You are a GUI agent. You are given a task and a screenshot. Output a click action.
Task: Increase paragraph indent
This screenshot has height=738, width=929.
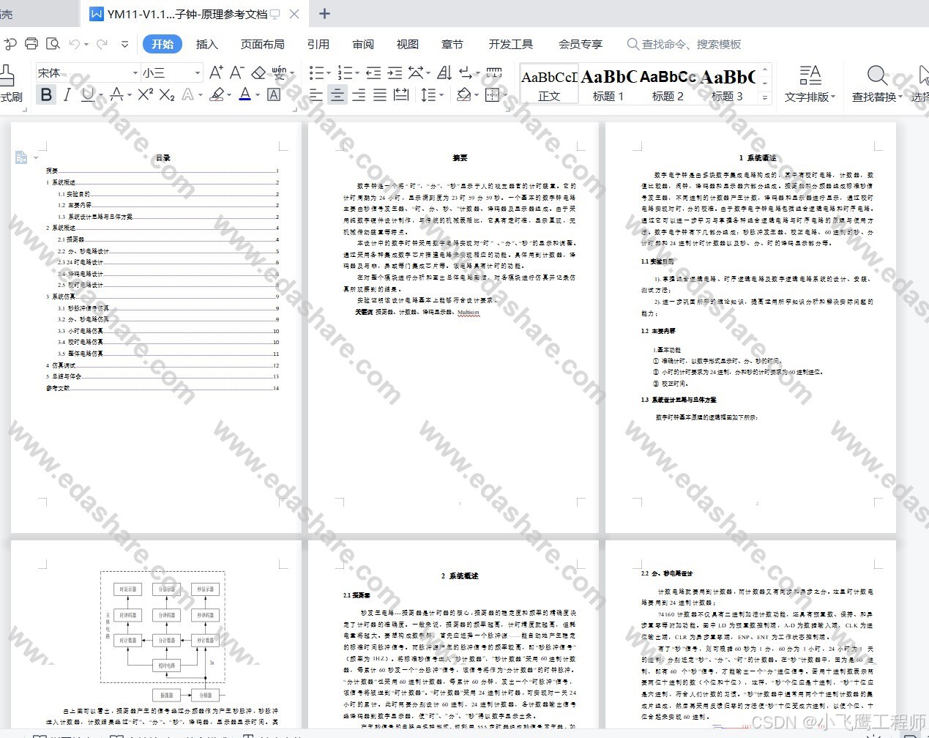click(x=395, y=72)
